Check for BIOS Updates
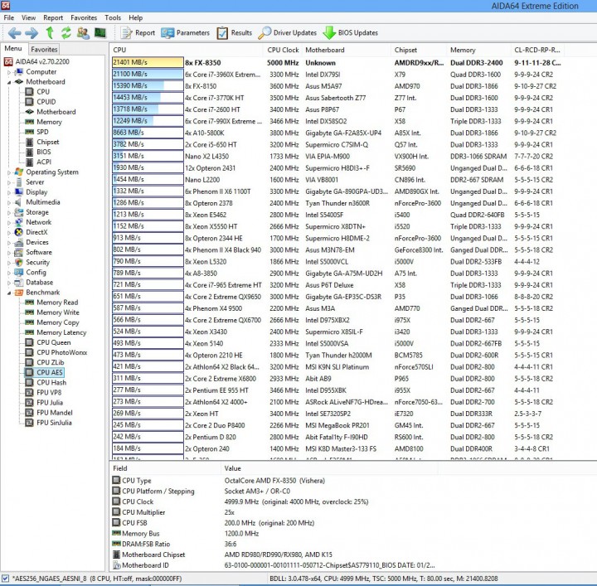 pos(350,33)
